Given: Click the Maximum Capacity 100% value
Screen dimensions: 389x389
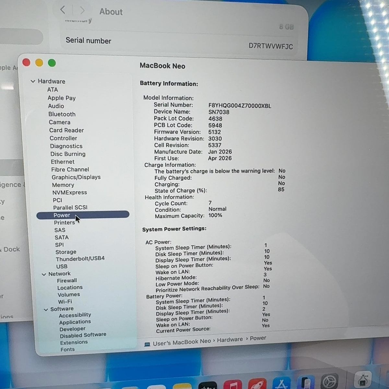Looking at the screenshot, I should coord(215,215).
